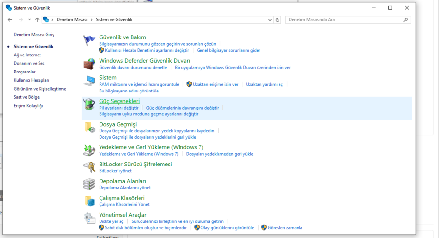Open Donanım ve Ses category
Image resolution: width=439 pixels, height=238 pixels.
(x=29, y=63)
